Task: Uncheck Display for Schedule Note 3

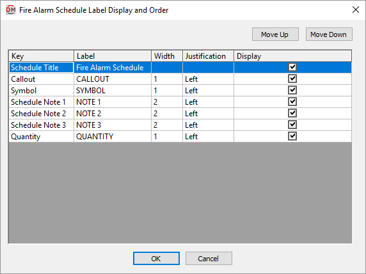Action: click(292, 125)
